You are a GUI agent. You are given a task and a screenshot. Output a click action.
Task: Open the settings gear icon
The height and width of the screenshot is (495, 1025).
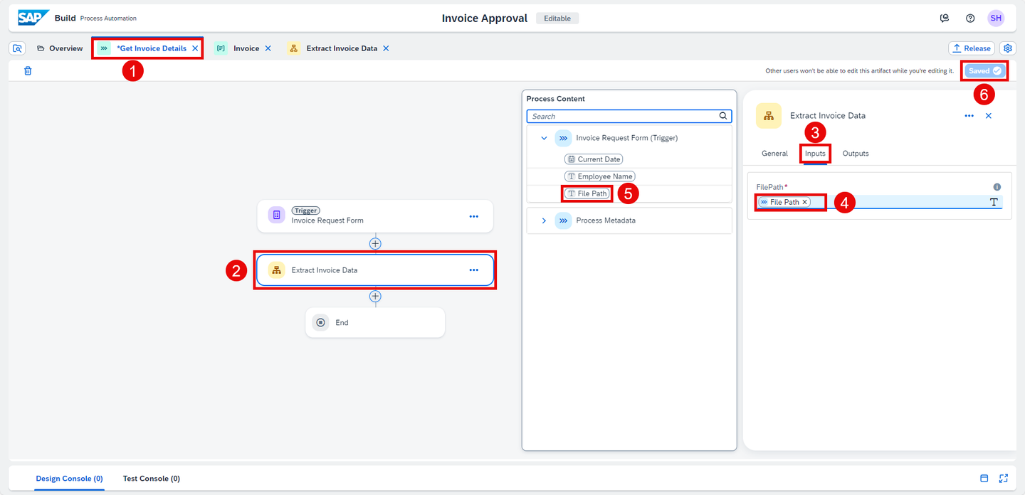coord(1008,48)
